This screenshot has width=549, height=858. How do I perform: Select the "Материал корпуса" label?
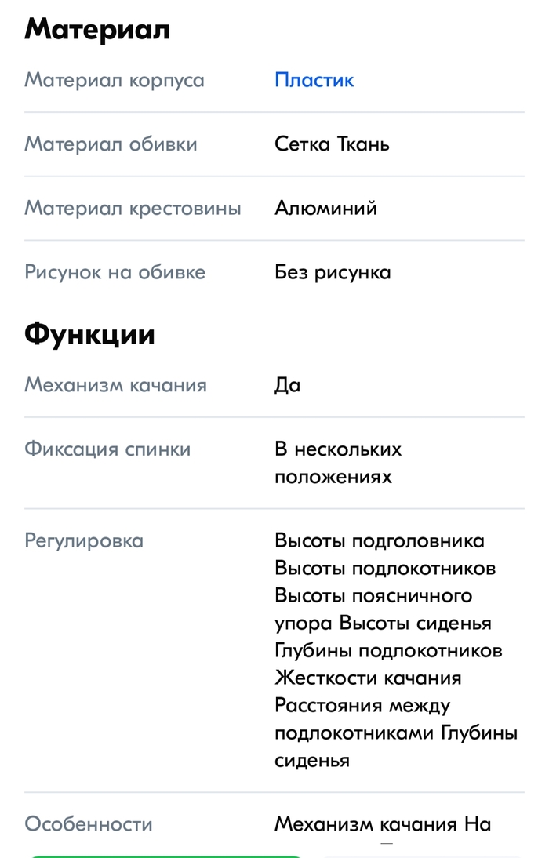[115, 80]
